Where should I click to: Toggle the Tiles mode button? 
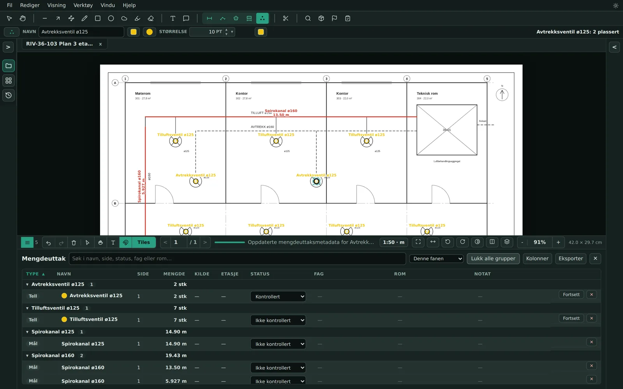144,242
